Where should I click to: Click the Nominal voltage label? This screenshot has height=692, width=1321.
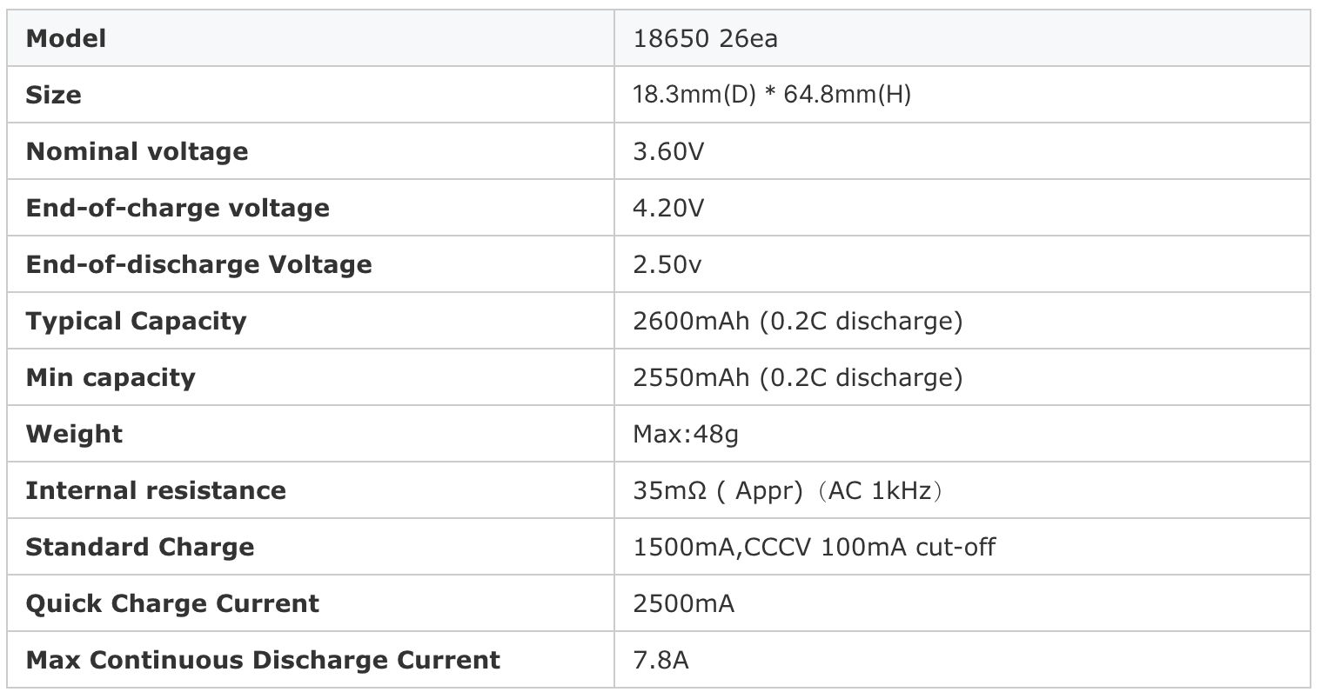137,151
